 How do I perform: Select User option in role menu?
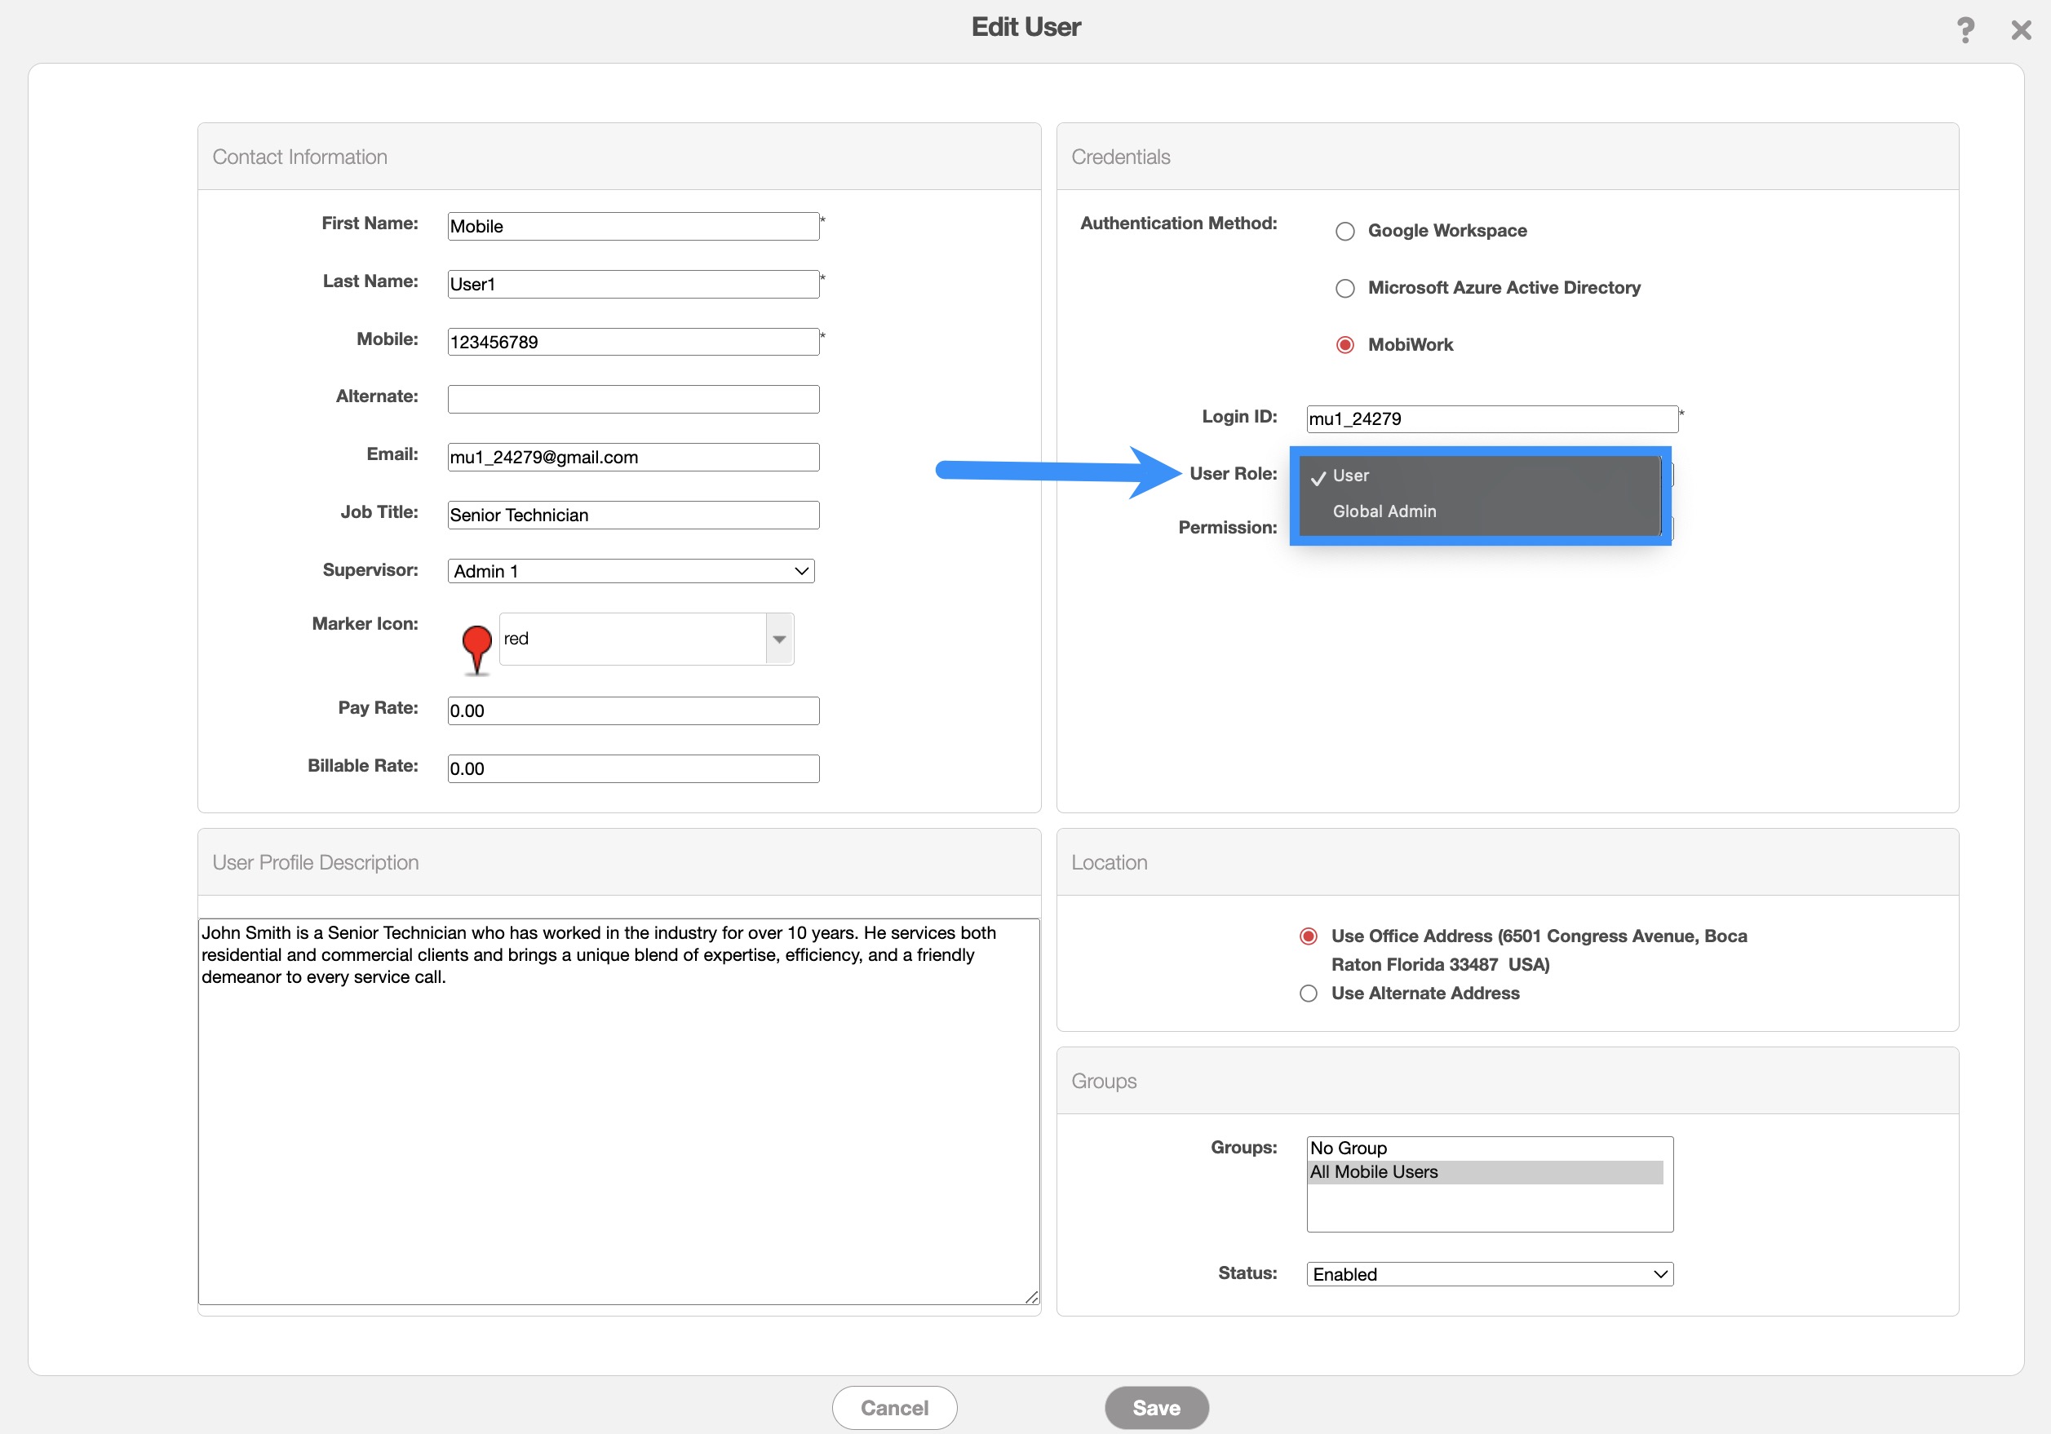pos(1351,476)
